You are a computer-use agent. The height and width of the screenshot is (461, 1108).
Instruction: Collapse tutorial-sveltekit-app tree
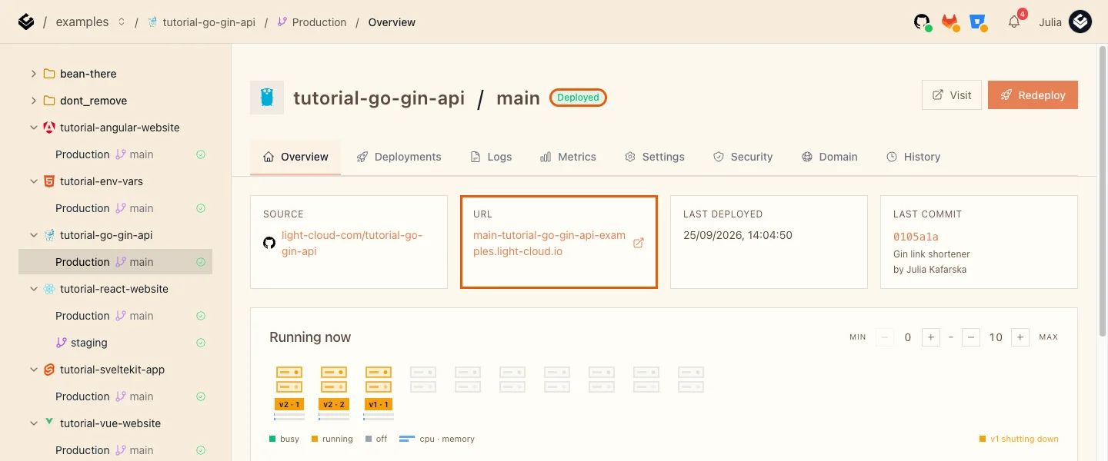click(x=33, y=370)
